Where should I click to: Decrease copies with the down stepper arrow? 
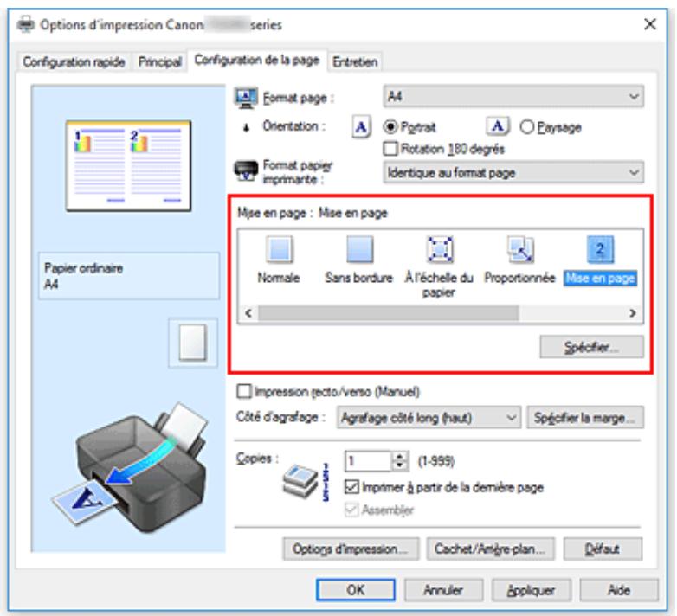point(400,465)
